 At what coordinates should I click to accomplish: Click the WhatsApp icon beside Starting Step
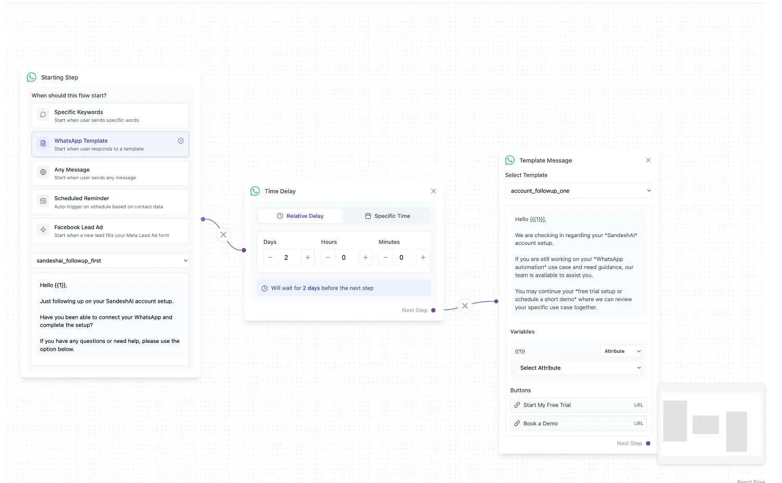[x=32, y=77]
